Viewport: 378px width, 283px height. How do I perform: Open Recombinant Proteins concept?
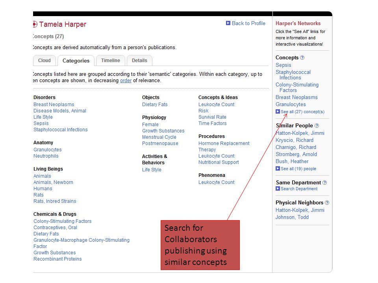point(57,259)
